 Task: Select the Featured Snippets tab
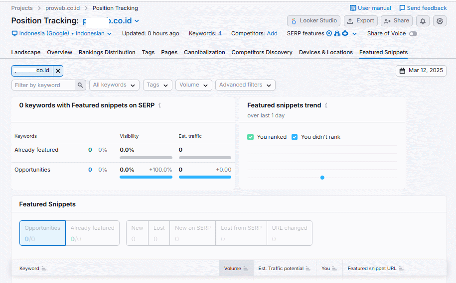(x=383, y=52)
